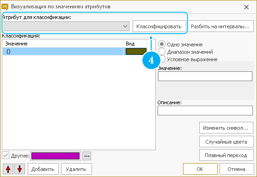Select the Одно значение radio button
The height and width of the screenshot is (177, 257).
[162, 44]
